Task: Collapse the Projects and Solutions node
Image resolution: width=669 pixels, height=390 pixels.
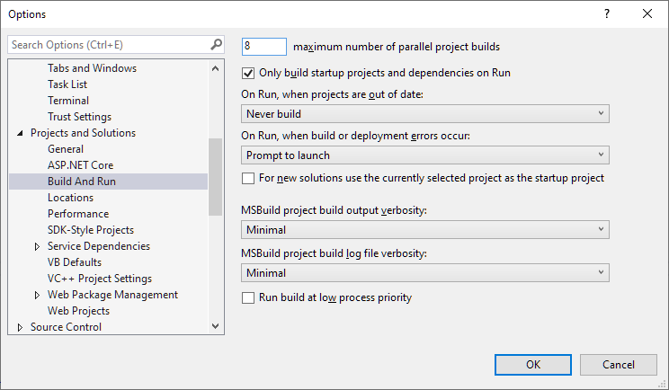Action: tap(21, 133)
